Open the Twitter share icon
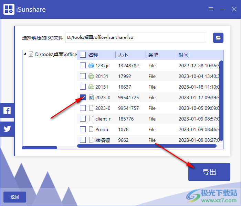Viewport: 241px width, 206px height. point(7,129)
